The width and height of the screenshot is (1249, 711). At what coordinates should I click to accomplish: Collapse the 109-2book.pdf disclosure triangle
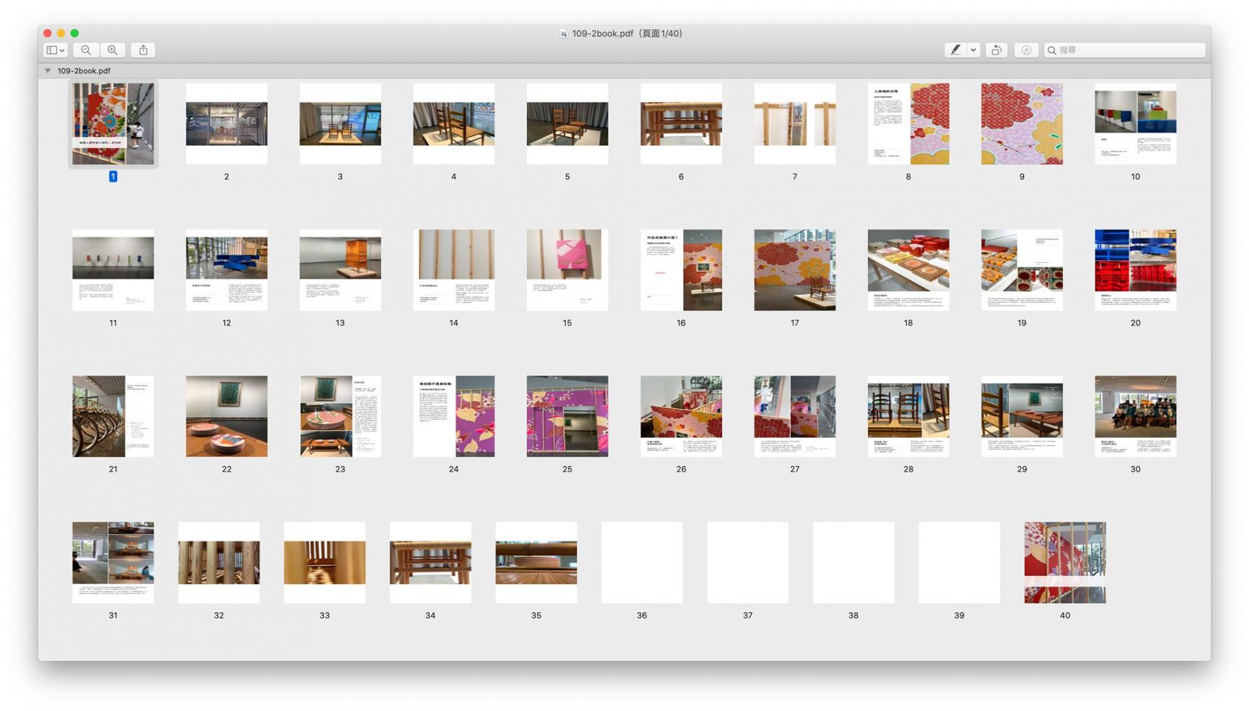click(47, 71)
